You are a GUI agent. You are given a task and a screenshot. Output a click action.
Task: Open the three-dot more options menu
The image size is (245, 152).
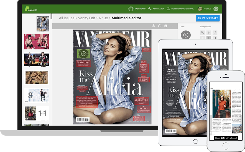(172, 26)
